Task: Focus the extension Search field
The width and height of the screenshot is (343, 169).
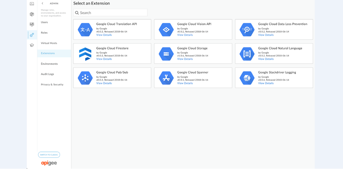Action: tap(110, 13)
